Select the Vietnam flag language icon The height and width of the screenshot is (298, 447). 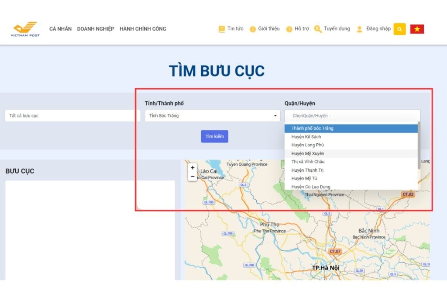coord(417,29)
